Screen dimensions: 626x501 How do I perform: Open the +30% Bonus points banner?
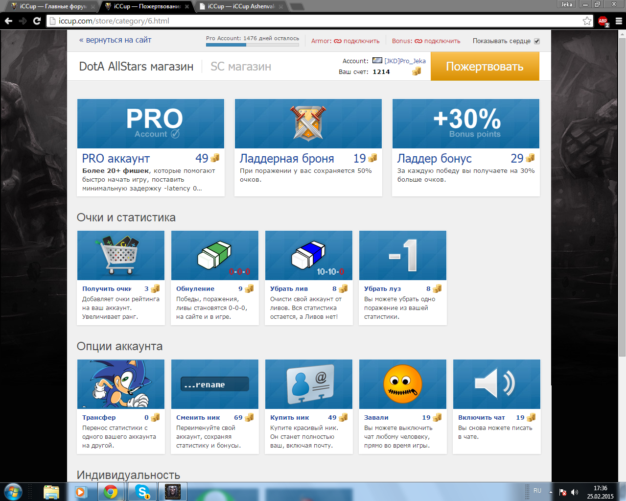466,123
